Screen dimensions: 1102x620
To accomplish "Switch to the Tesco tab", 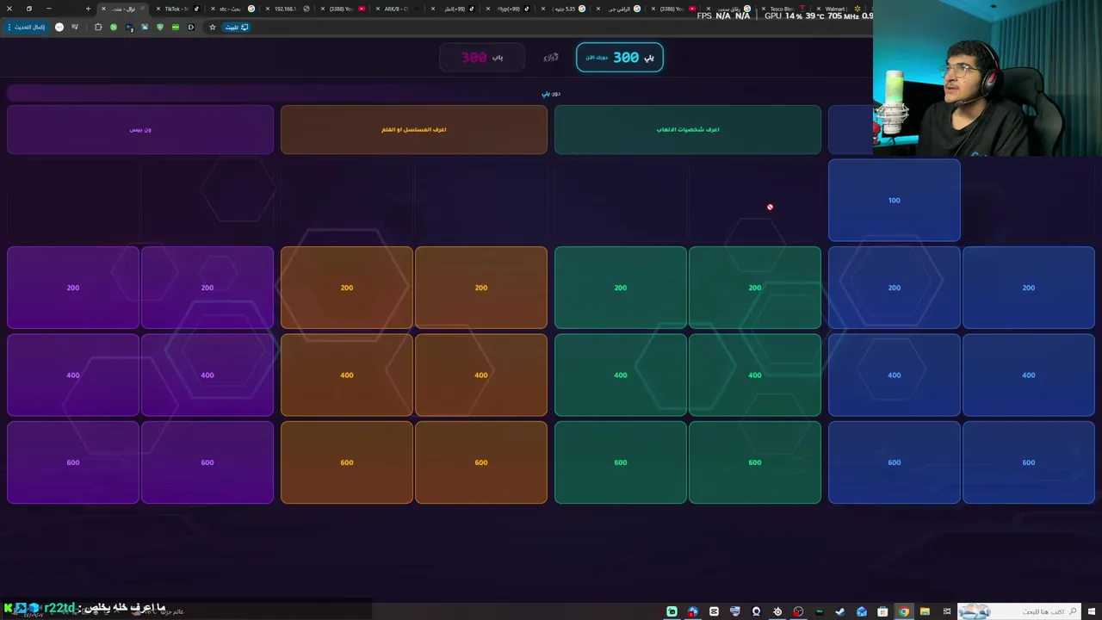I will click(x=783, y=9).
